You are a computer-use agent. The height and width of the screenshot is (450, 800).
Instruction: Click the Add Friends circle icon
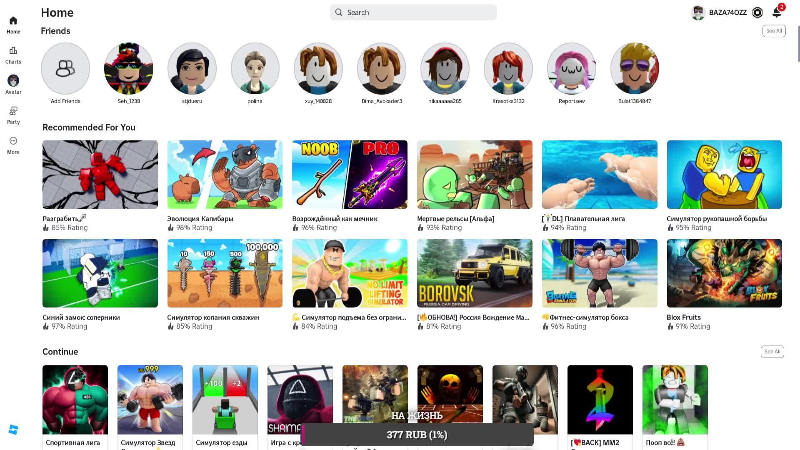pyautogui.click(x=65, y=69)
